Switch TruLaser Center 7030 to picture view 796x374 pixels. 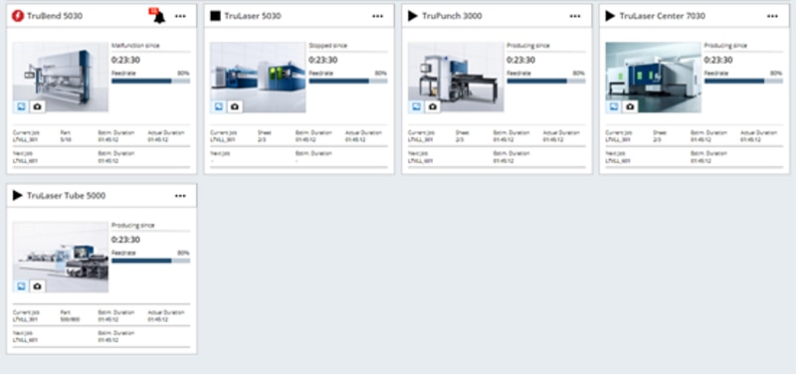614,106
